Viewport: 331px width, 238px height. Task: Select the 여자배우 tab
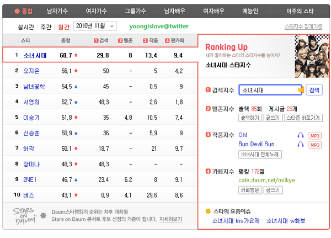(x=213, y=11)
